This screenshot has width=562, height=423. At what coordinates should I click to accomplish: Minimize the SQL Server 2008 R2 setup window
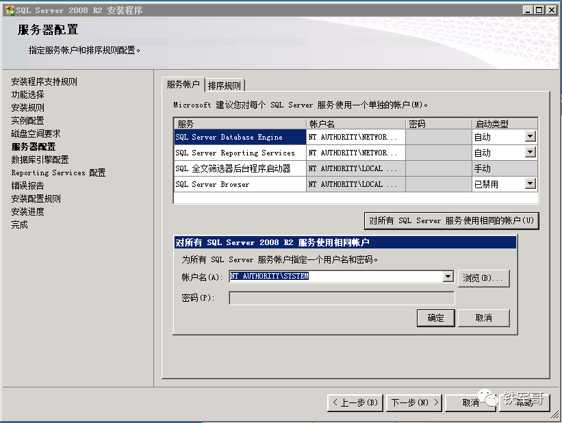(527, 10)
